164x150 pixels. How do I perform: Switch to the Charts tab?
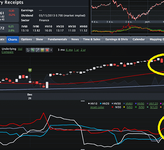(x=13, y=40)
